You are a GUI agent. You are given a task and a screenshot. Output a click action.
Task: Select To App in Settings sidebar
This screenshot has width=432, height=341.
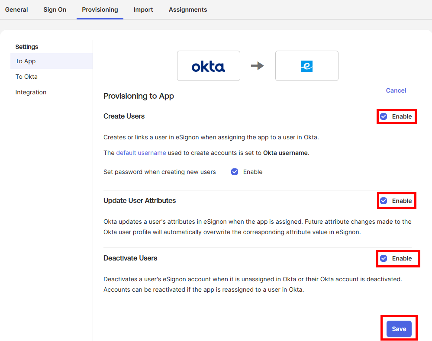(x=52, y=61)
